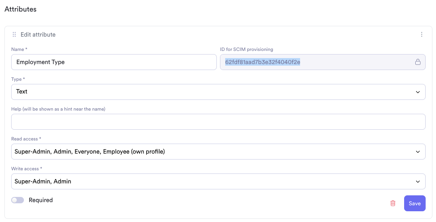Save the attribute changes
This screenshot has width=436, height=222.
tap(414, 203)
